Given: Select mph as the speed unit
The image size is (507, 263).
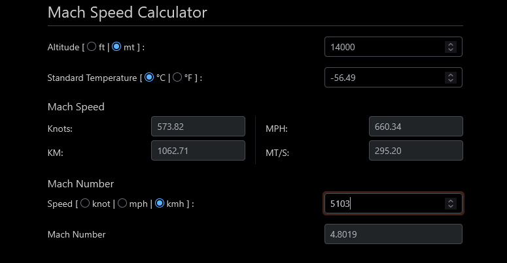Looking at the screenshot, I should tap(122, 204).
